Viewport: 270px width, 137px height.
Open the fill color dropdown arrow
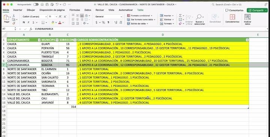point(56,22)
